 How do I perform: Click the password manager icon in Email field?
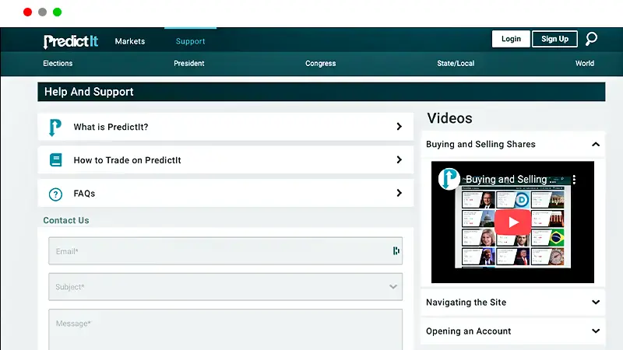point(396,250)
